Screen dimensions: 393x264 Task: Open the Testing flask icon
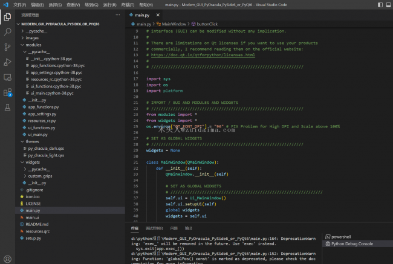(7, 108)
